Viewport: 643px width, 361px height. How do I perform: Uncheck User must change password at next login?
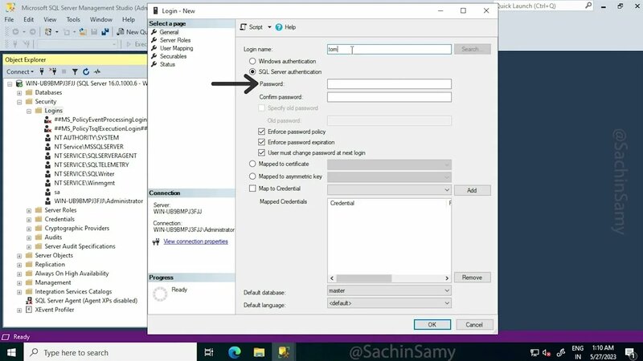click(262, 152)
